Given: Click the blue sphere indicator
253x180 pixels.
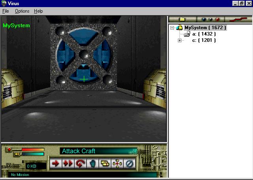Looking at the screenshot, I should (x=204, y=19).
